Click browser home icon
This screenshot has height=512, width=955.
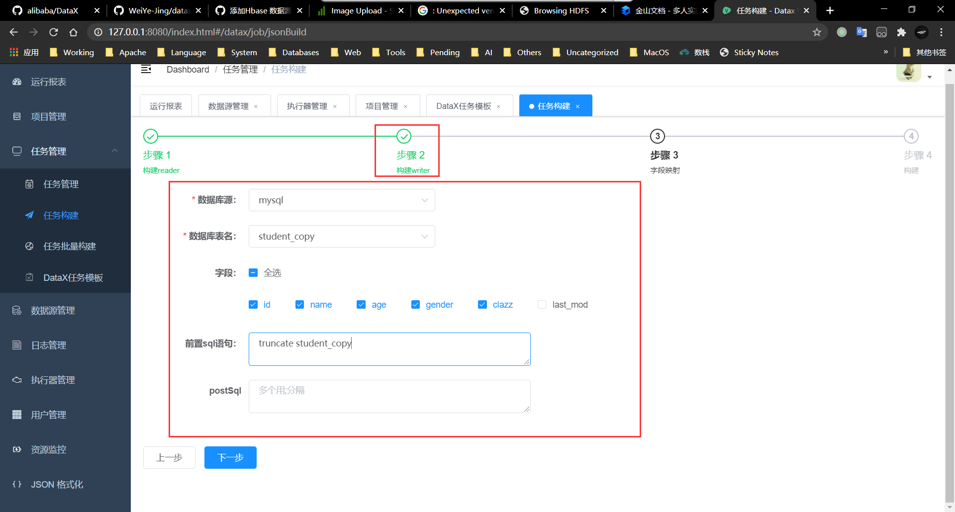tap(73, 32)
